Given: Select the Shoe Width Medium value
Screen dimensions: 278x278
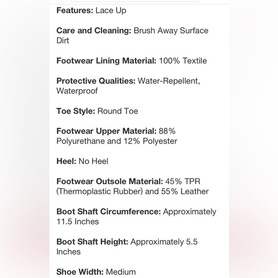Looking at the screenshot, I should tap(121, 272).
